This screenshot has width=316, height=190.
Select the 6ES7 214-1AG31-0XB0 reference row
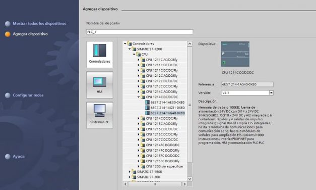(167, 108)
